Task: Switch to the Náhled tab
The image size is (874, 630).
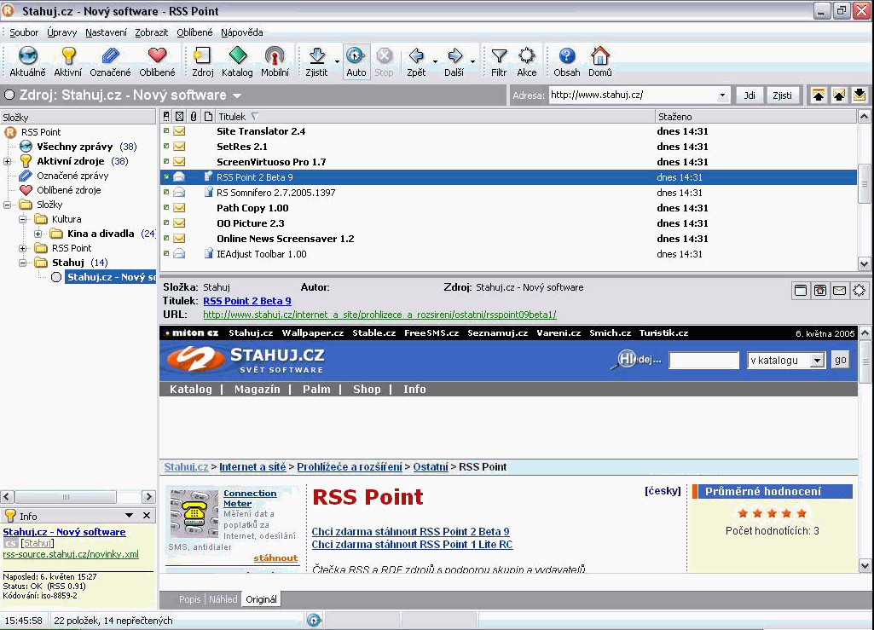Action: pos(223,599)
